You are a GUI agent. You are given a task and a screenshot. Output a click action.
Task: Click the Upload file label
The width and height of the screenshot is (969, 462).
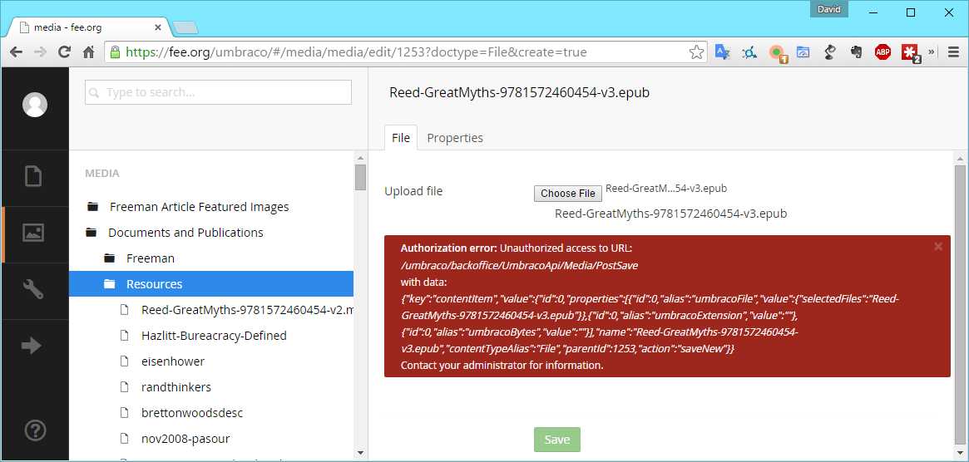point(413,191)
